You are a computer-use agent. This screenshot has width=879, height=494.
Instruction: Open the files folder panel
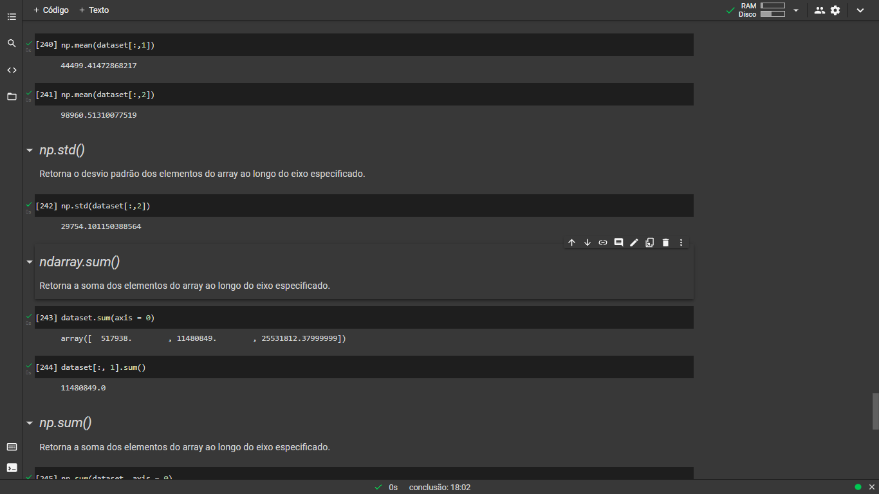(12, 96)
